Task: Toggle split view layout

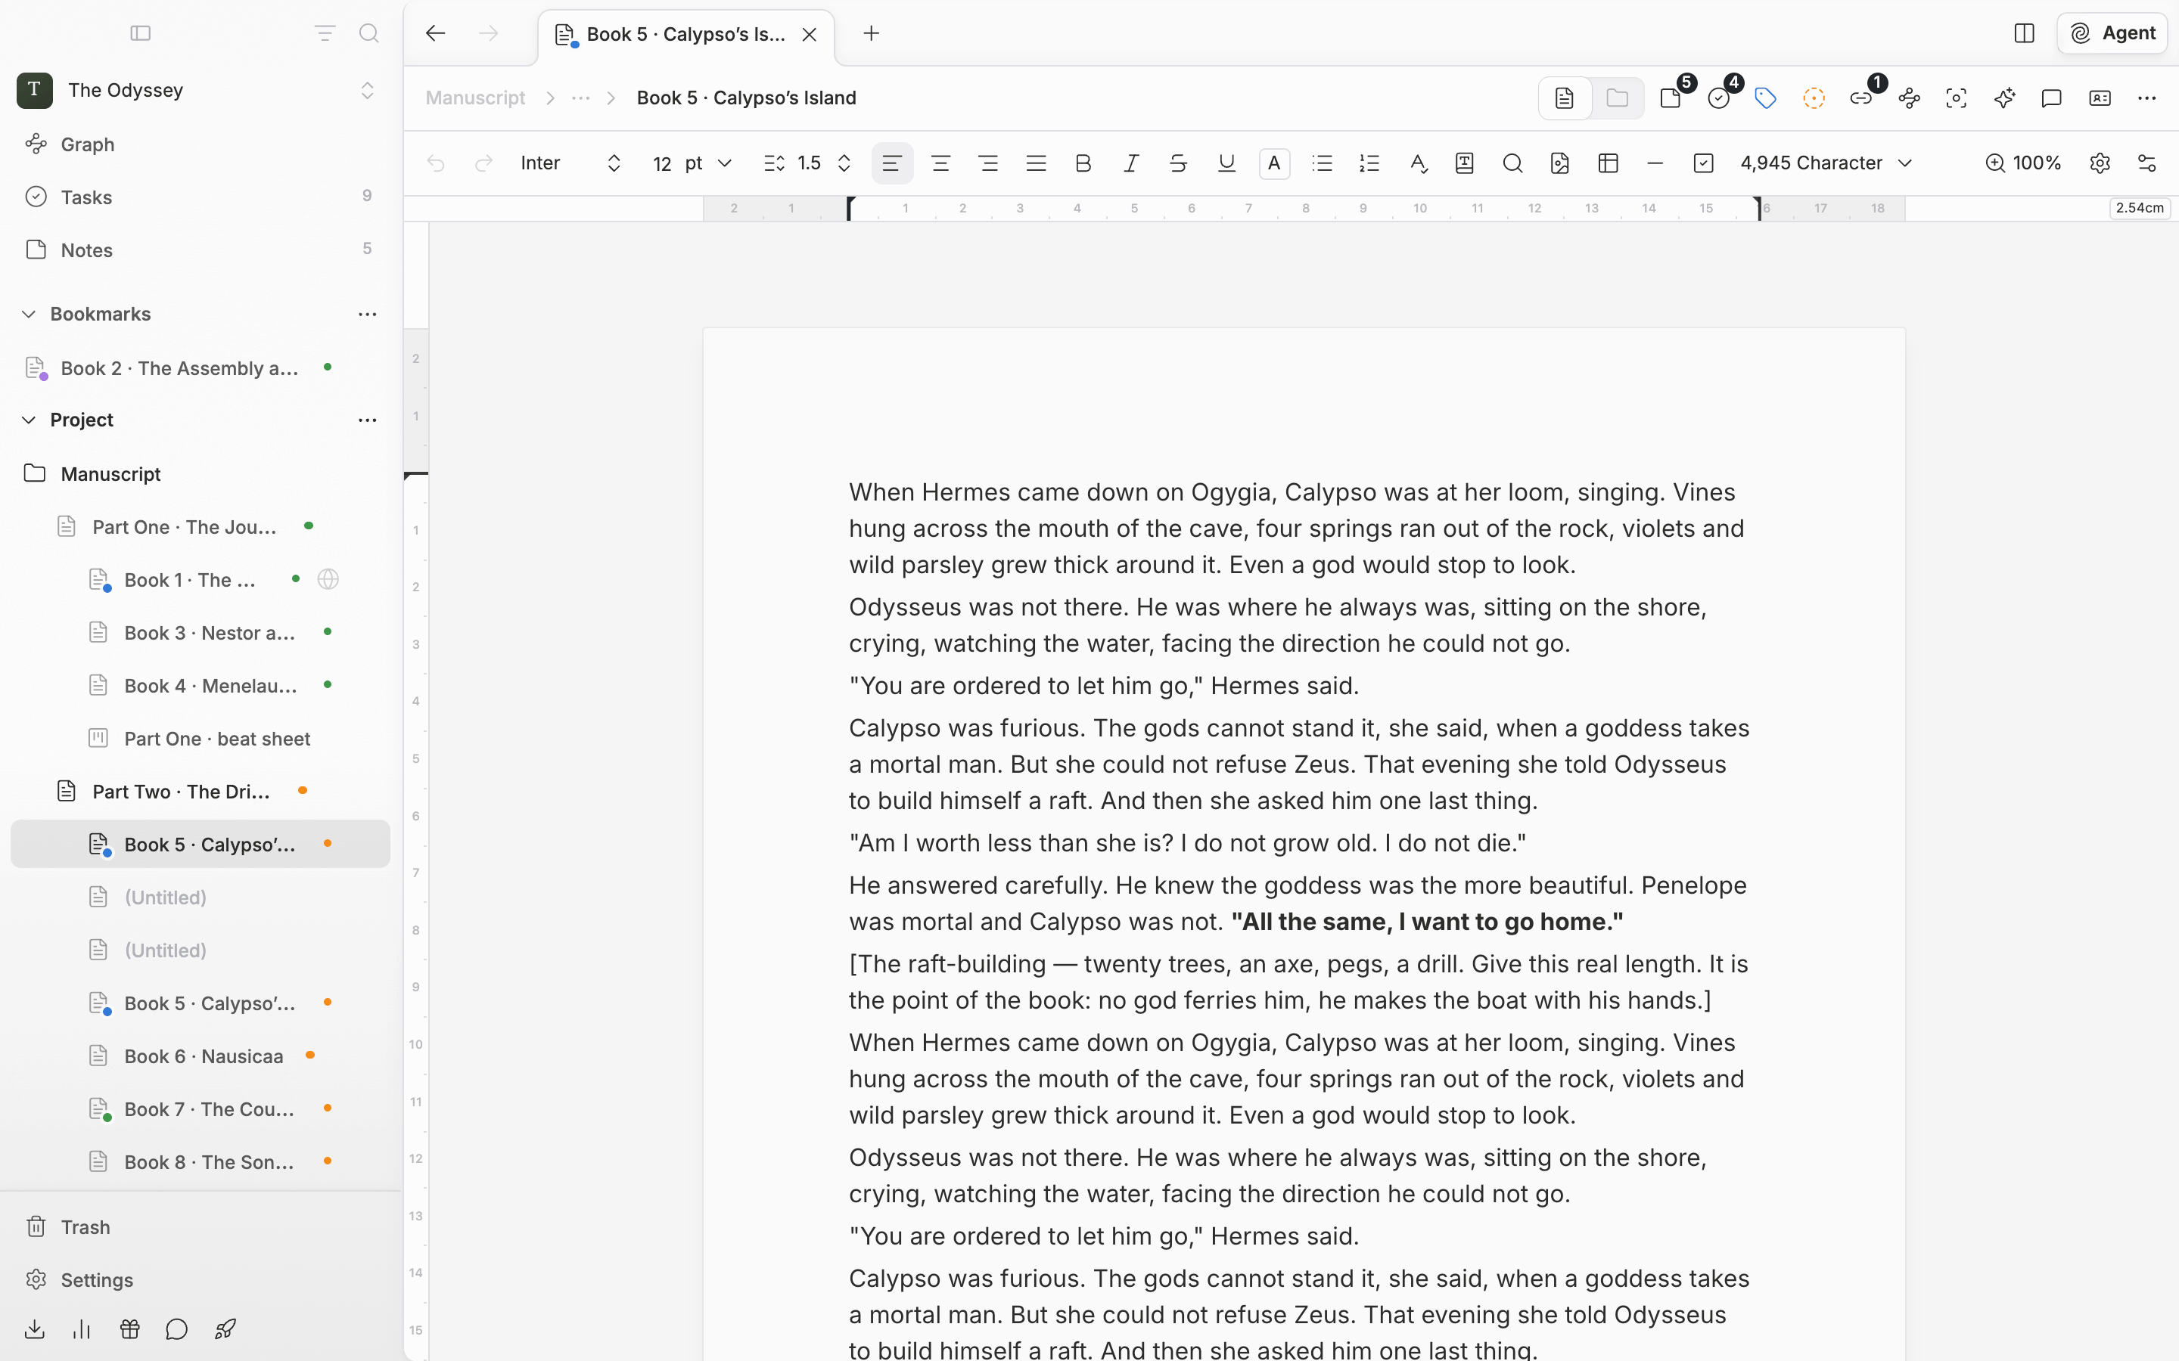Action: [x=2024, y=33]
